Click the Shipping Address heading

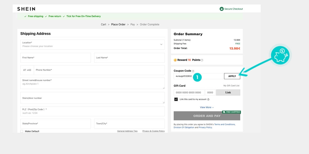(35, 34)
